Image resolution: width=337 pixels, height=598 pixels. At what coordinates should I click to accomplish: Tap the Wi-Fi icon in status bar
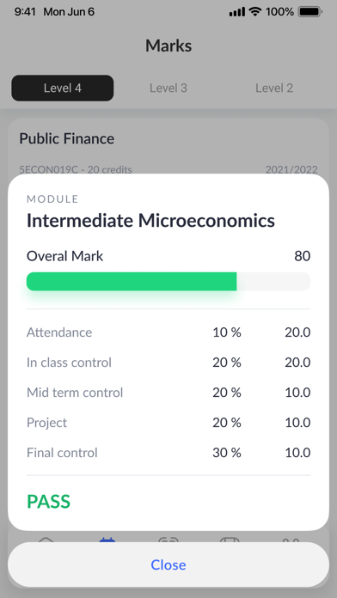(254, 12)
